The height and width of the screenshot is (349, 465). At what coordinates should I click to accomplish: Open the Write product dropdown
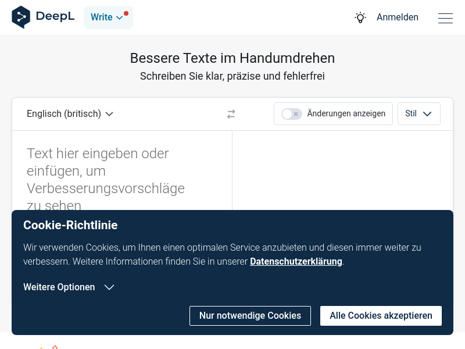108,17
